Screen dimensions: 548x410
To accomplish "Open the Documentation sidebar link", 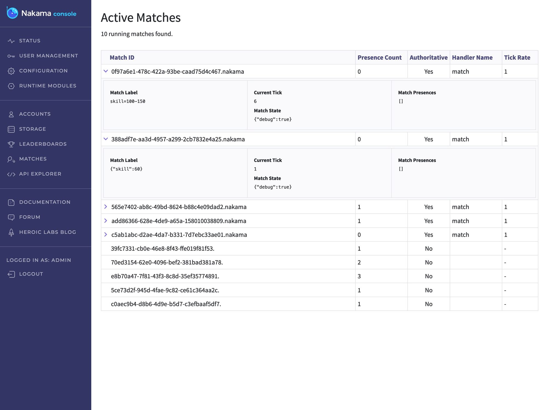I will click(x=45, y=202).
